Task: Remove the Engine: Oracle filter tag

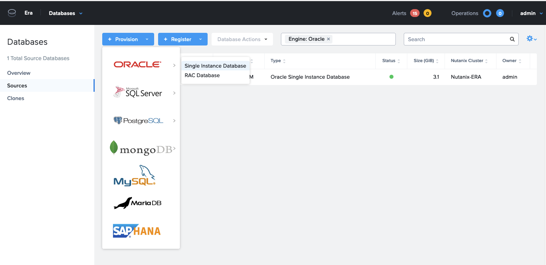Action: point(328,39)
